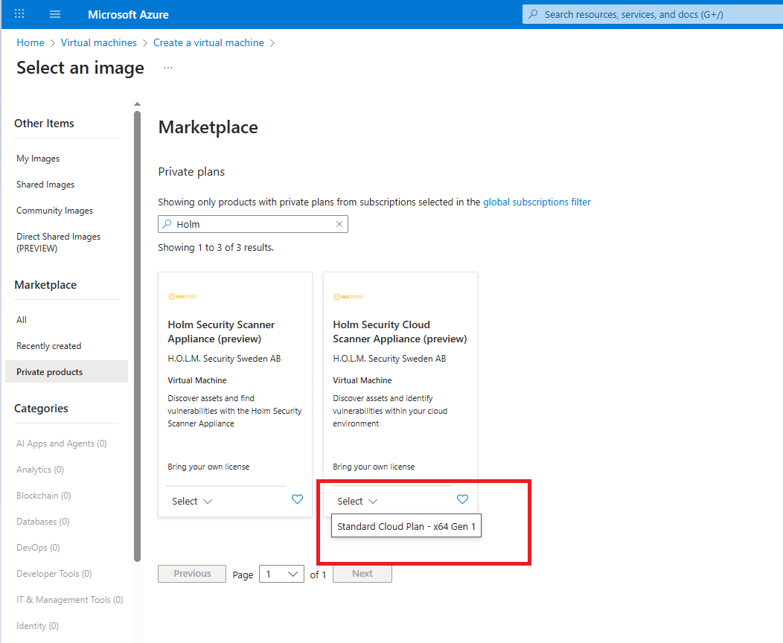Open the page number dropdown
This screenshot has height=643, width=783.
tap(281, 574)
